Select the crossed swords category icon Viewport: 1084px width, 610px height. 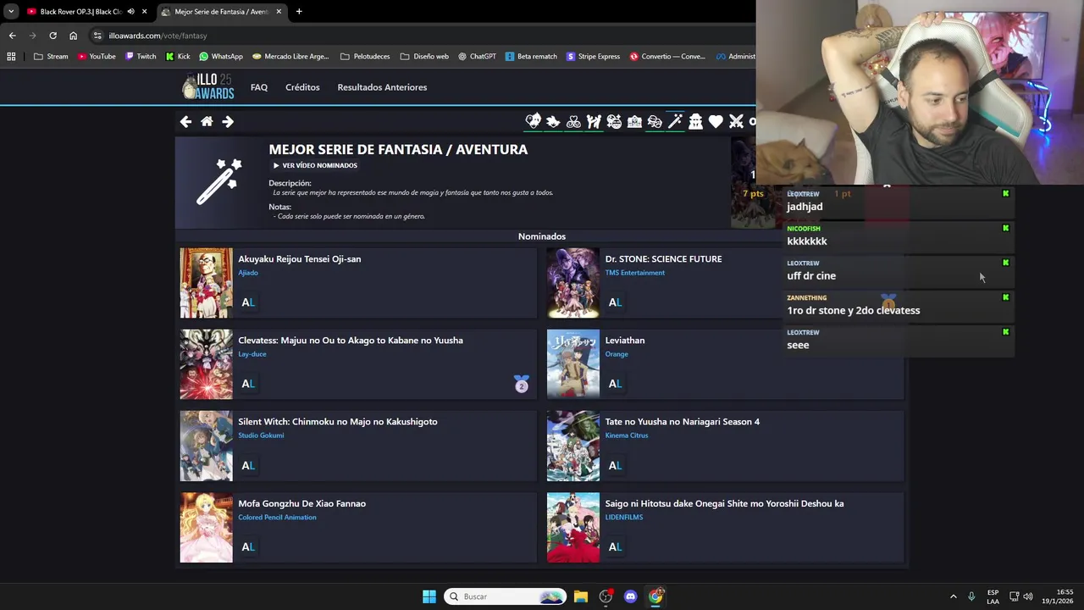click(736, 121)
